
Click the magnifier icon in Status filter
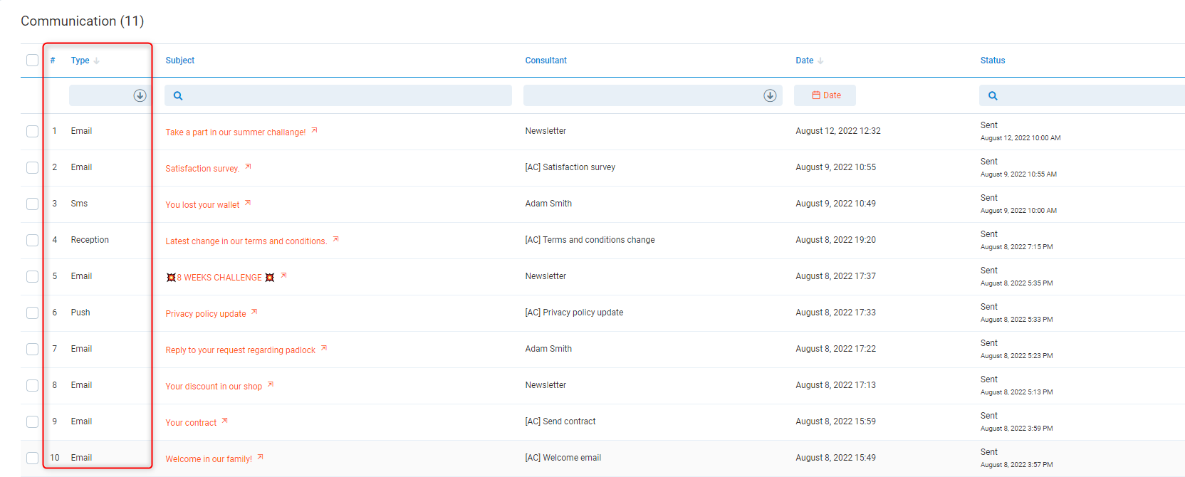993,95
